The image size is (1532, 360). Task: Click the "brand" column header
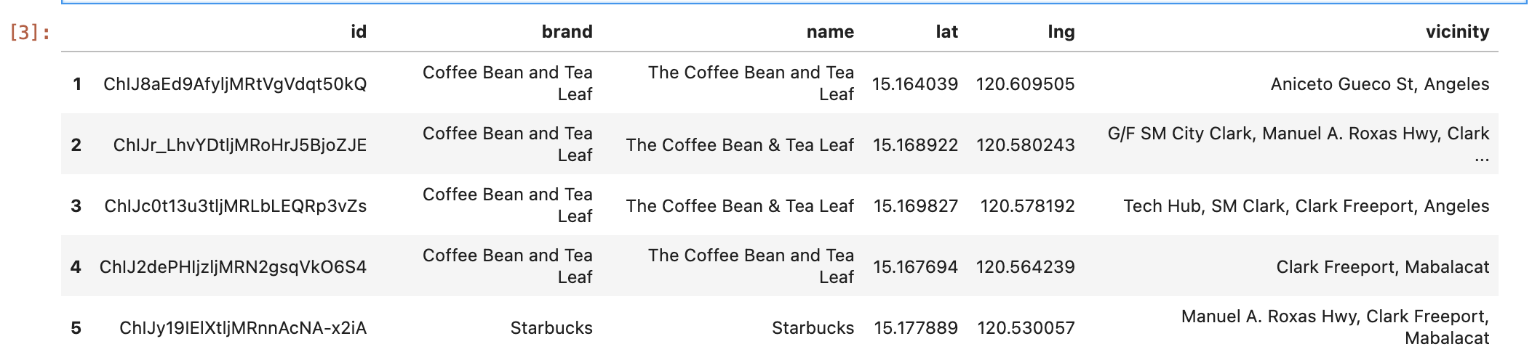click(x=567, y=32)
